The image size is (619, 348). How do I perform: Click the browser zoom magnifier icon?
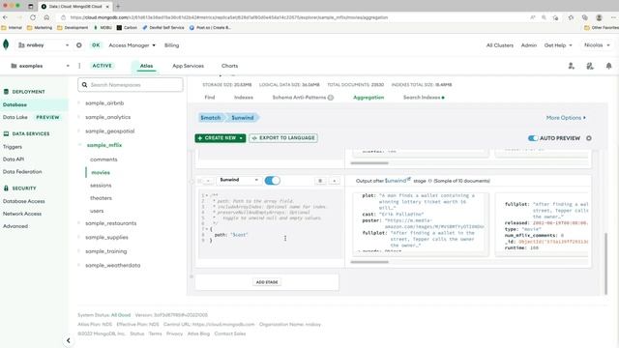tap(544, 17)
